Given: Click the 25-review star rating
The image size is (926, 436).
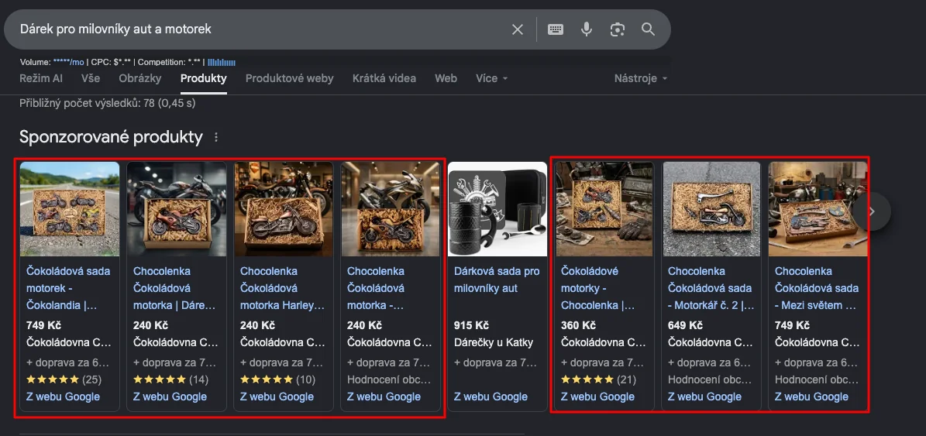Looking at the screenshot, I should (64, 379).
